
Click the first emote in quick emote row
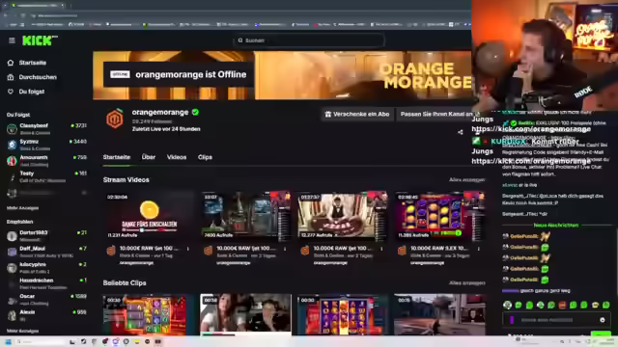tap(507, 305)
